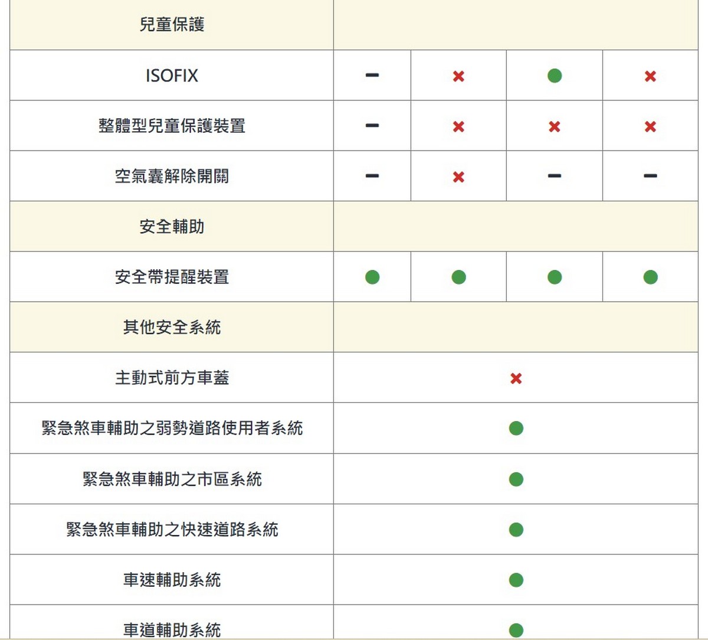Viewport: 708px width, 640px height.
Task: Click the dash icon in the 整體型兒童保護裝置 row
Action: 372,126
